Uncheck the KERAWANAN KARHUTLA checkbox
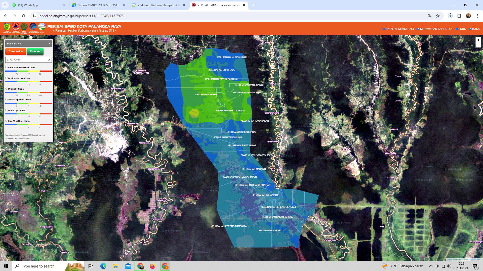The image size is (483, 271). click(x=418, y=29)
